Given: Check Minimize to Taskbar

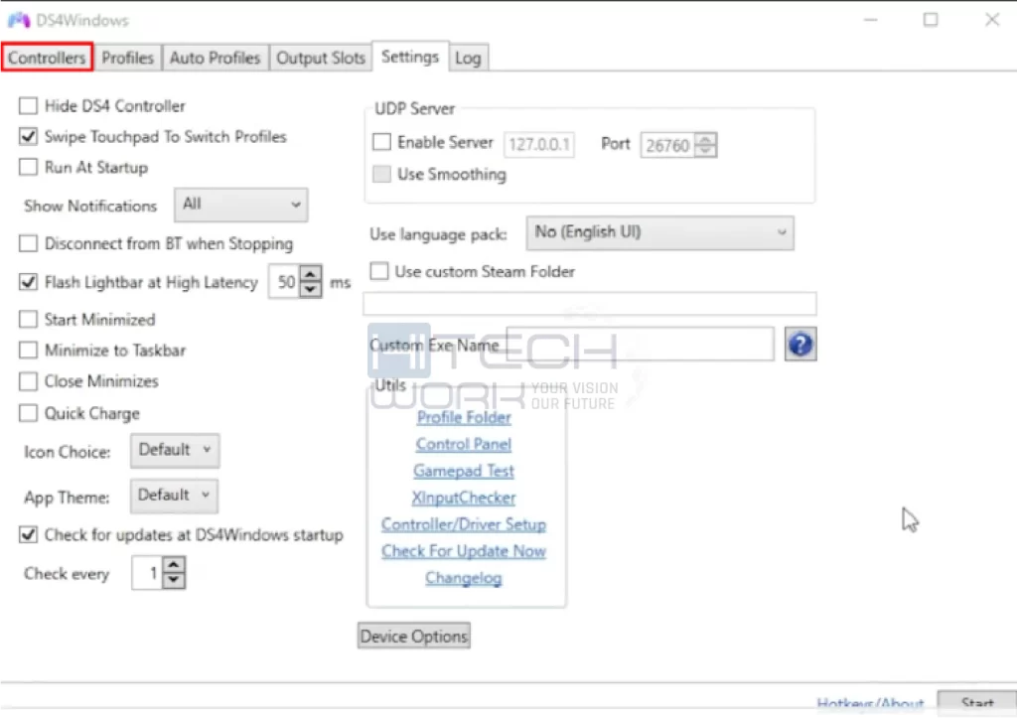Looking at the screenshot, I should pyautogui.click(x=28, y=351).
